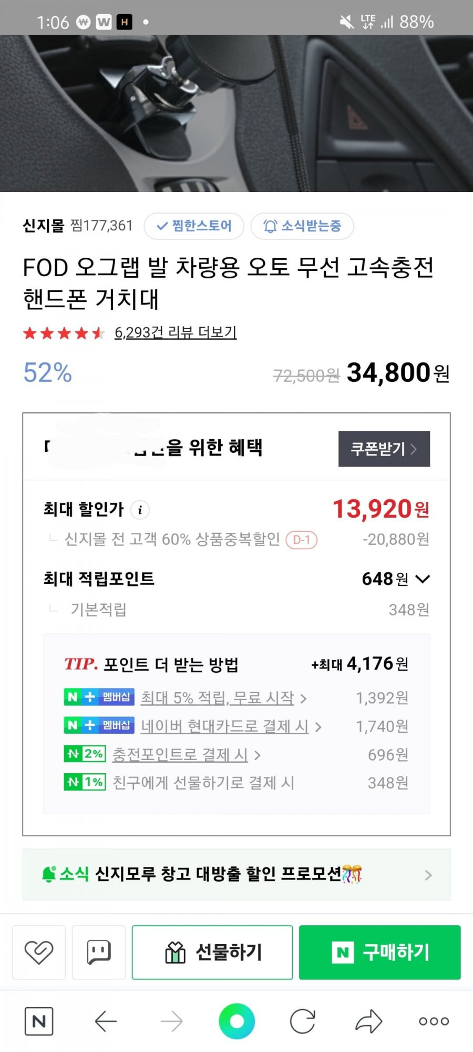Open the chat inquiry icon

[x=99, y=952]
